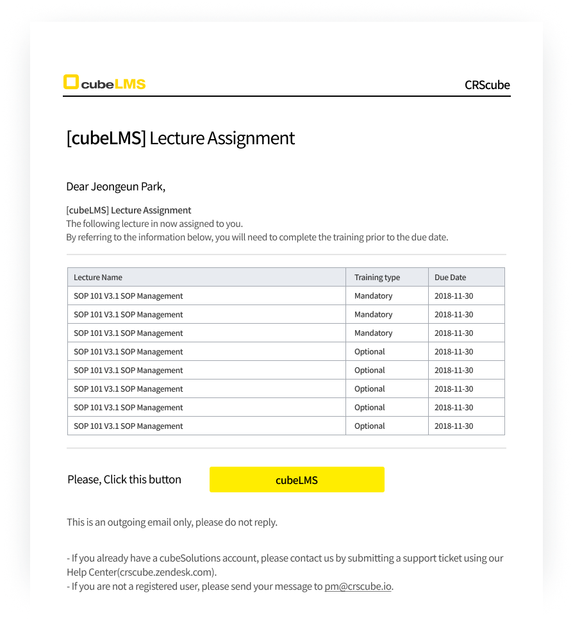The height and width of the screenshot is (634, 573).
Task: Click the first Mandatory training type cell
Action: (373, 296)
